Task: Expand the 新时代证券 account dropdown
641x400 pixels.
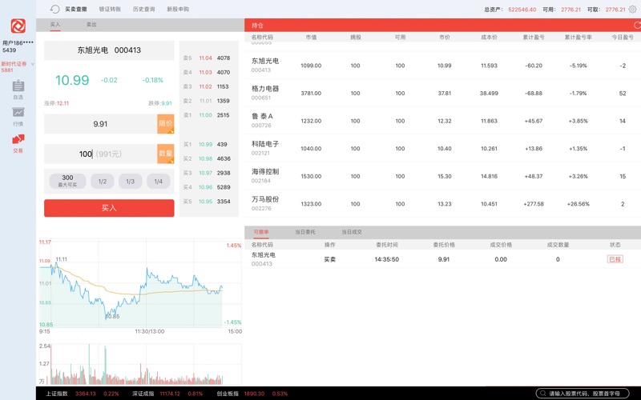Action: 33,64
